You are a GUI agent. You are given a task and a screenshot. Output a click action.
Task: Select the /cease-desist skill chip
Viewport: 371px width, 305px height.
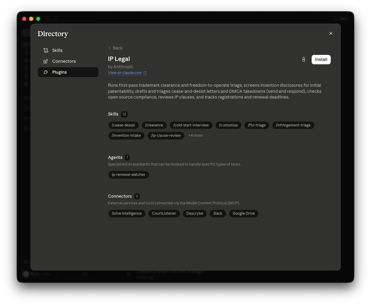click(123, 125)
